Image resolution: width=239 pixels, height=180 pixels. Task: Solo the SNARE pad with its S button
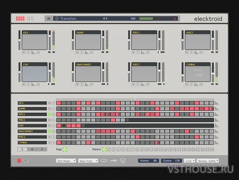coord(82,53)
